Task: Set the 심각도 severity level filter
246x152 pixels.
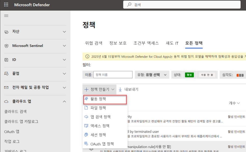Action: (x=240, y=75)
